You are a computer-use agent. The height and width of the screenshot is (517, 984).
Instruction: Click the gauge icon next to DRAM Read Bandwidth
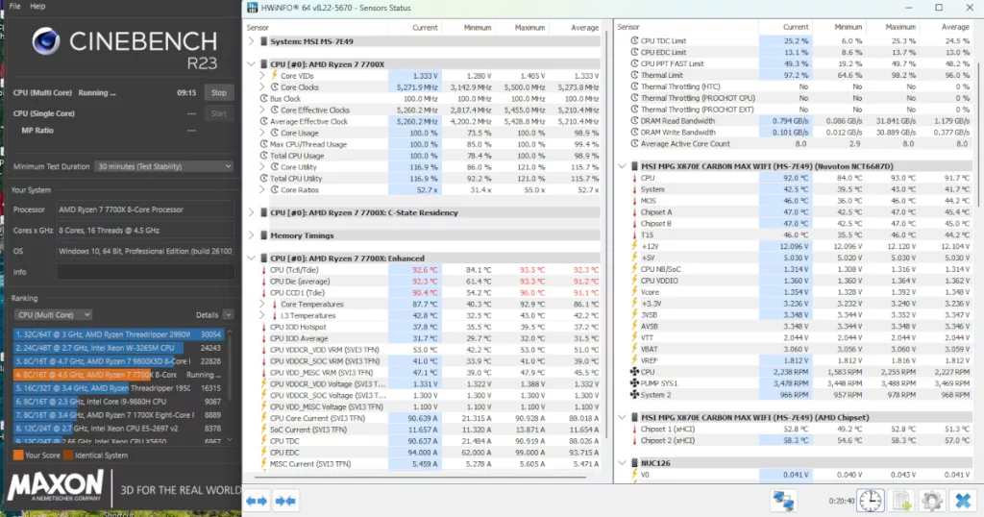point(634,120)
